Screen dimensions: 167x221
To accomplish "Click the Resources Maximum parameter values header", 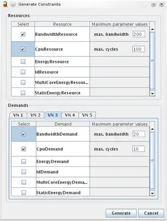I will coord(120,24).
